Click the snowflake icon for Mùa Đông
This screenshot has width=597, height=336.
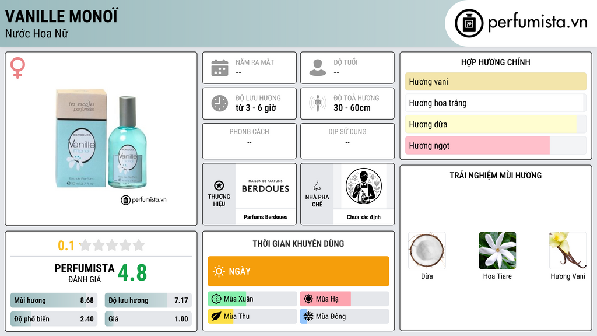pyautogui.click(x=308, y=316)
